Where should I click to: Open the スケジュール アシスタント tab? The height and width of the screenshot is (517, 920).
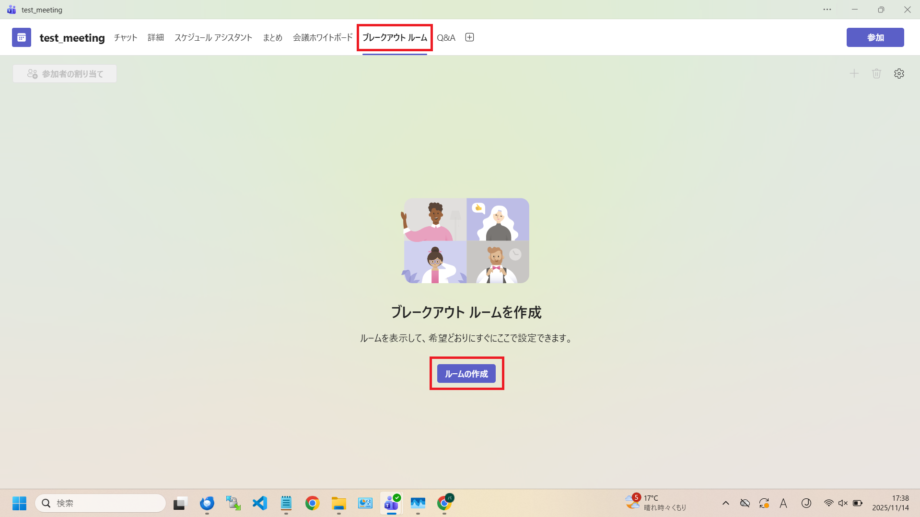tap(213, 37)
